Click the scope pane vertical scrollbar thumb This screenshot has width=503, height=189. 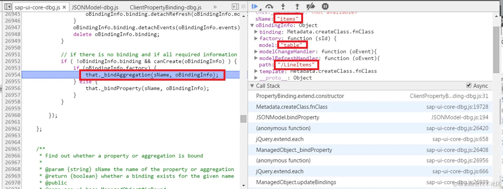point(496,49)
